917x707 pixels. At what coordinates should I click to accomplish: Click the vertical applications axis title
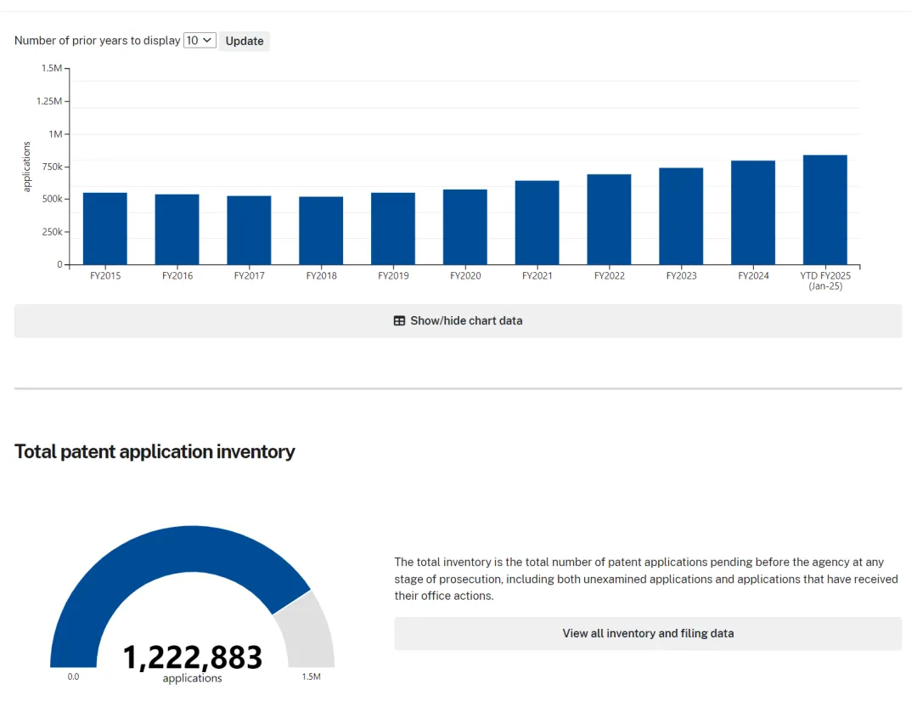pyautogui.click(x=26, y=167)
